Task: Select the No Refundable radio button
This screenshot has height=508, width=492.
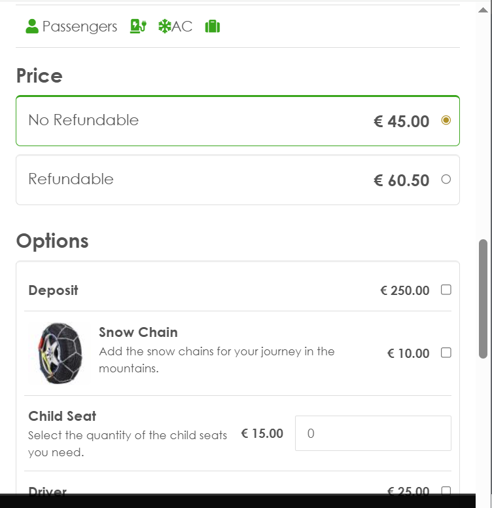Action: click(x=446, y=121)
